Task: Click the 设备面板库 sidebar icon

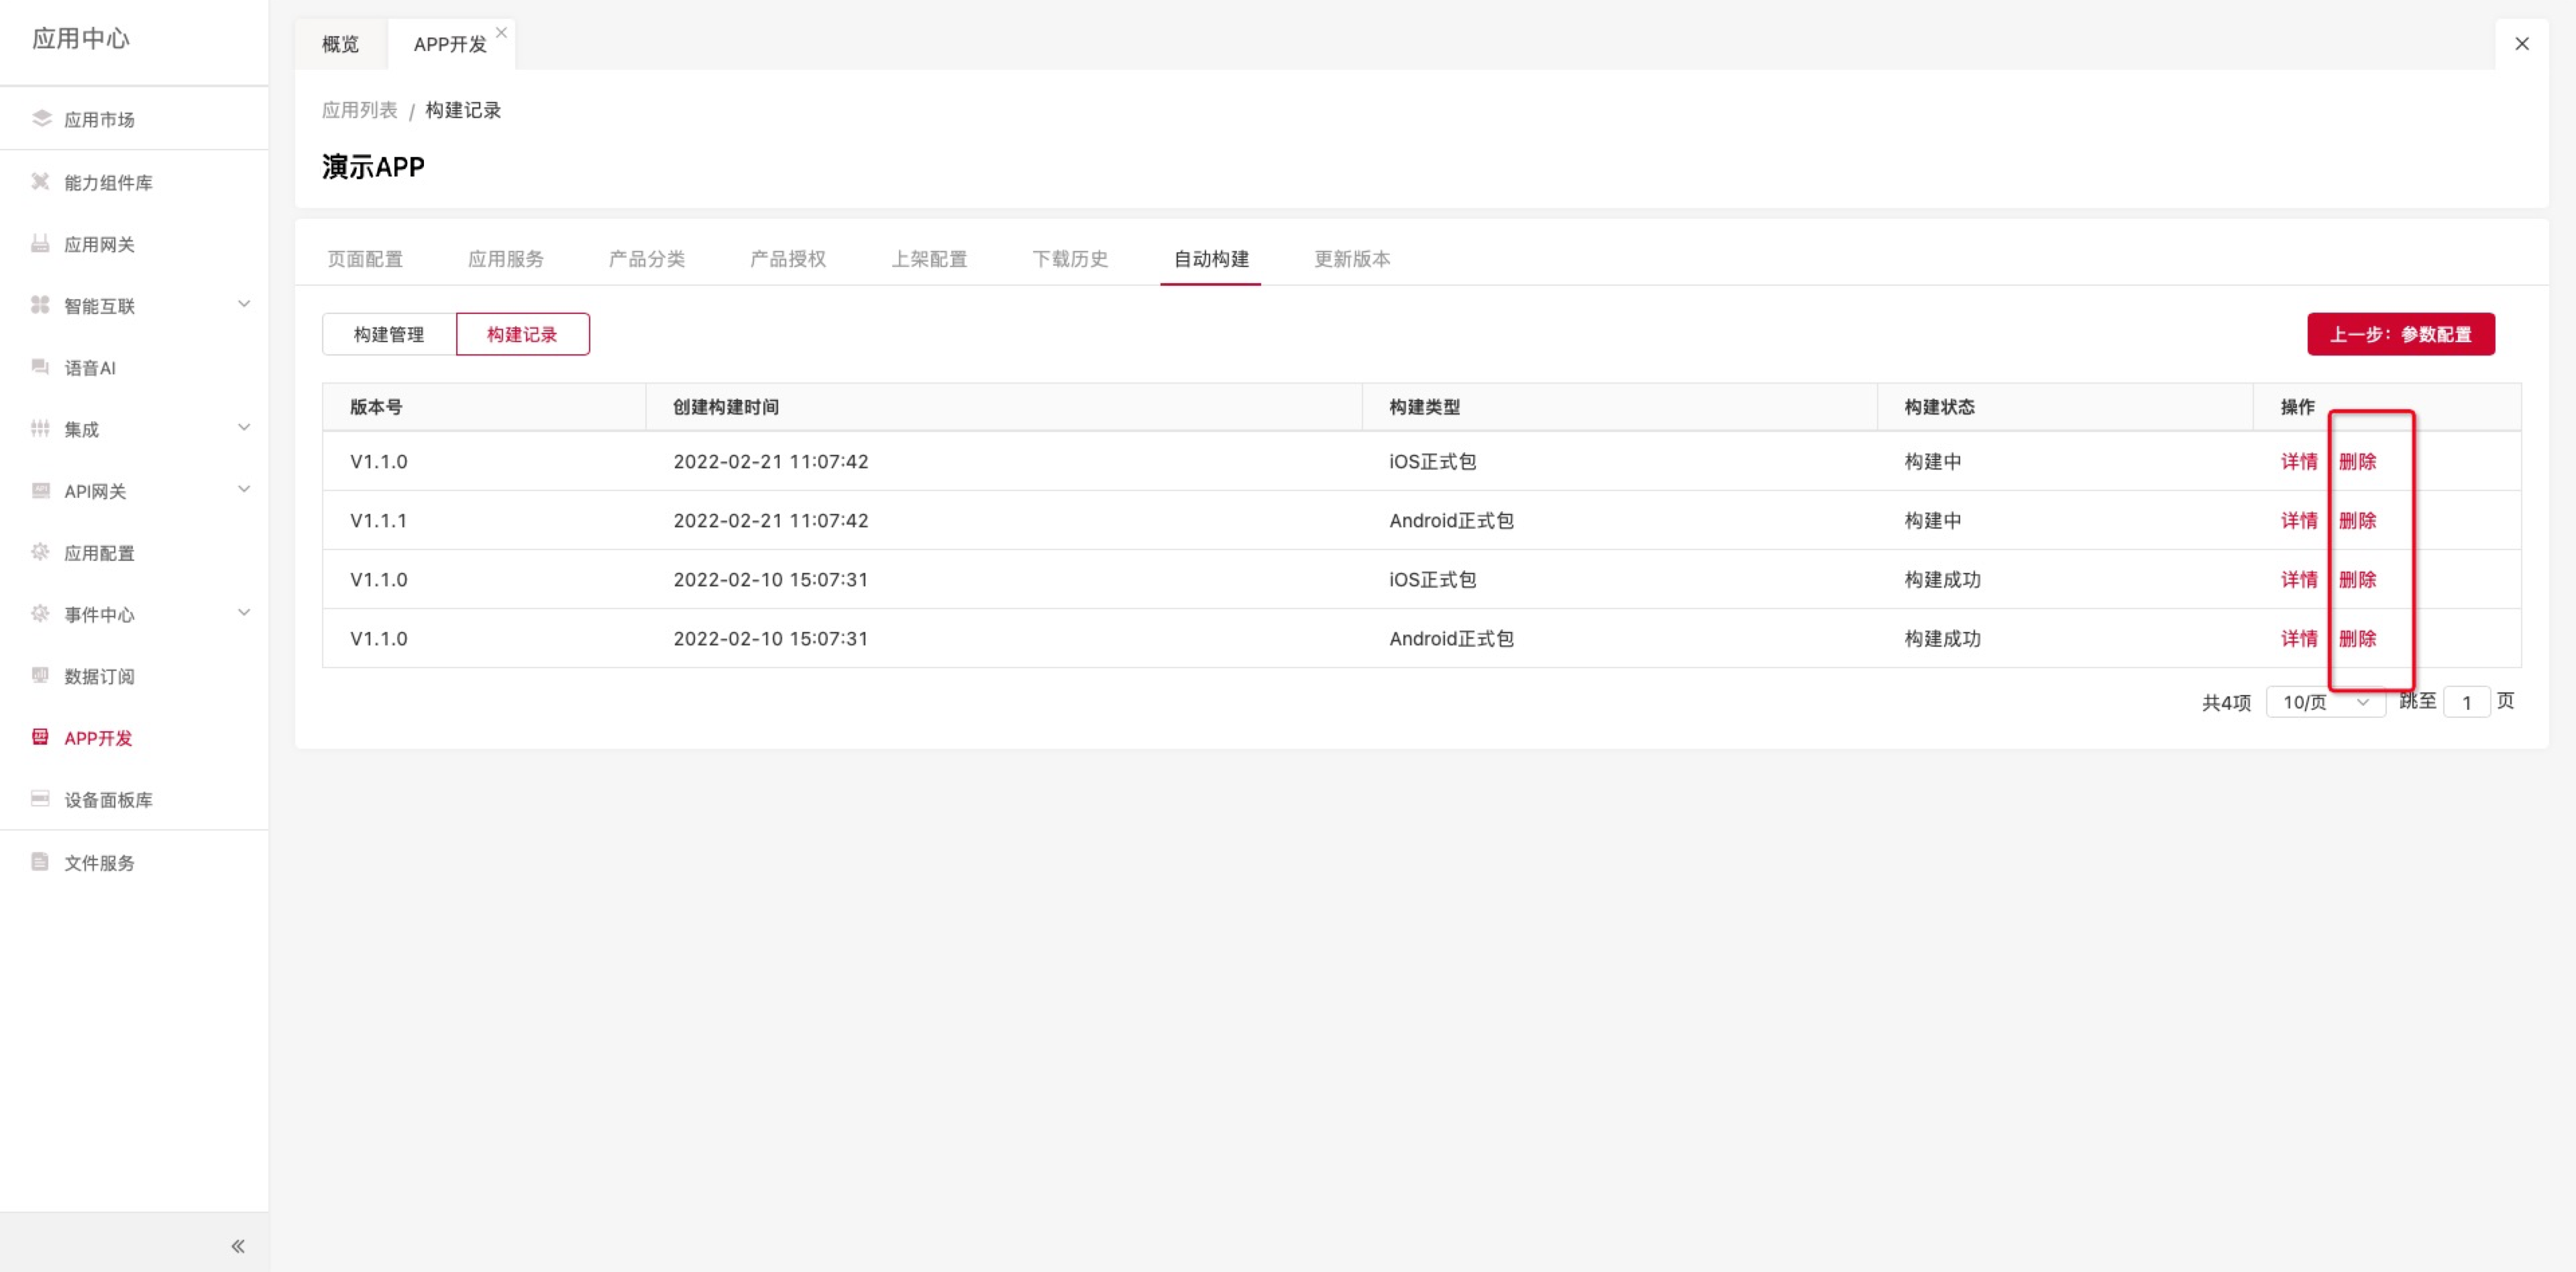Action: click(x=40, y=799)
